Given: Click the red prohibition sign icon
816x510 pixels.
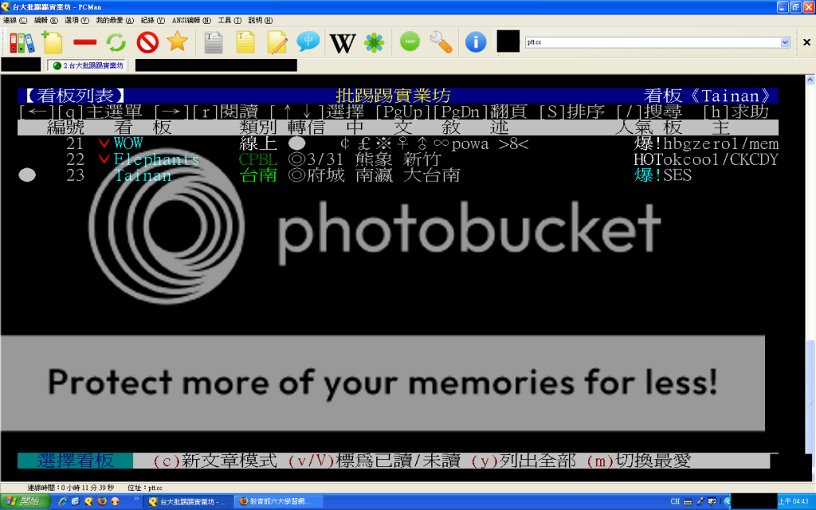Looking at the screenshot, I should click(147, 42).
